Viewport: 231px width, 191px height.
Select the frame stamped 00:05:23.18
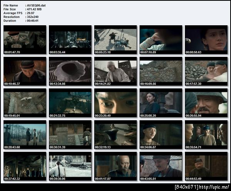click(x=115, y=40)
